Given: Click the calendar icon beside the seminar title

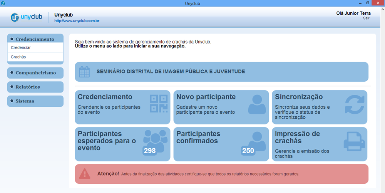Looking at the screenshot, I should click(84, 72).
